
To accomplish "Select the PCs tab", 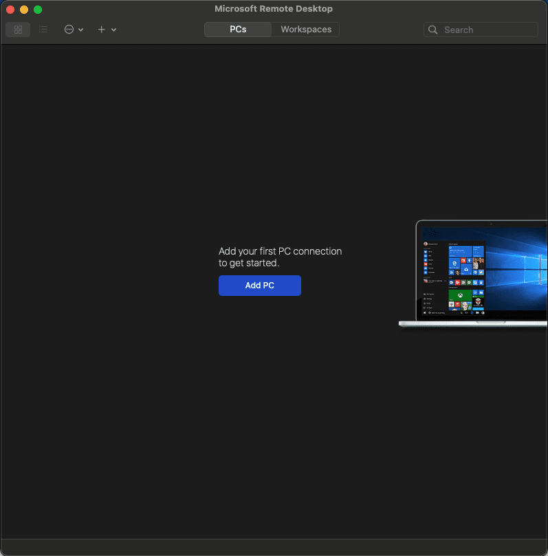I will pos(238,30).
